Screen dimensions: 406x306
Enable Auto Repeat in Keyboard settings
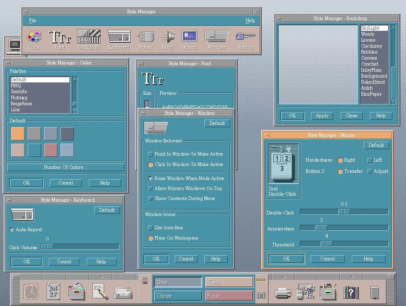(x=12, y=230)
